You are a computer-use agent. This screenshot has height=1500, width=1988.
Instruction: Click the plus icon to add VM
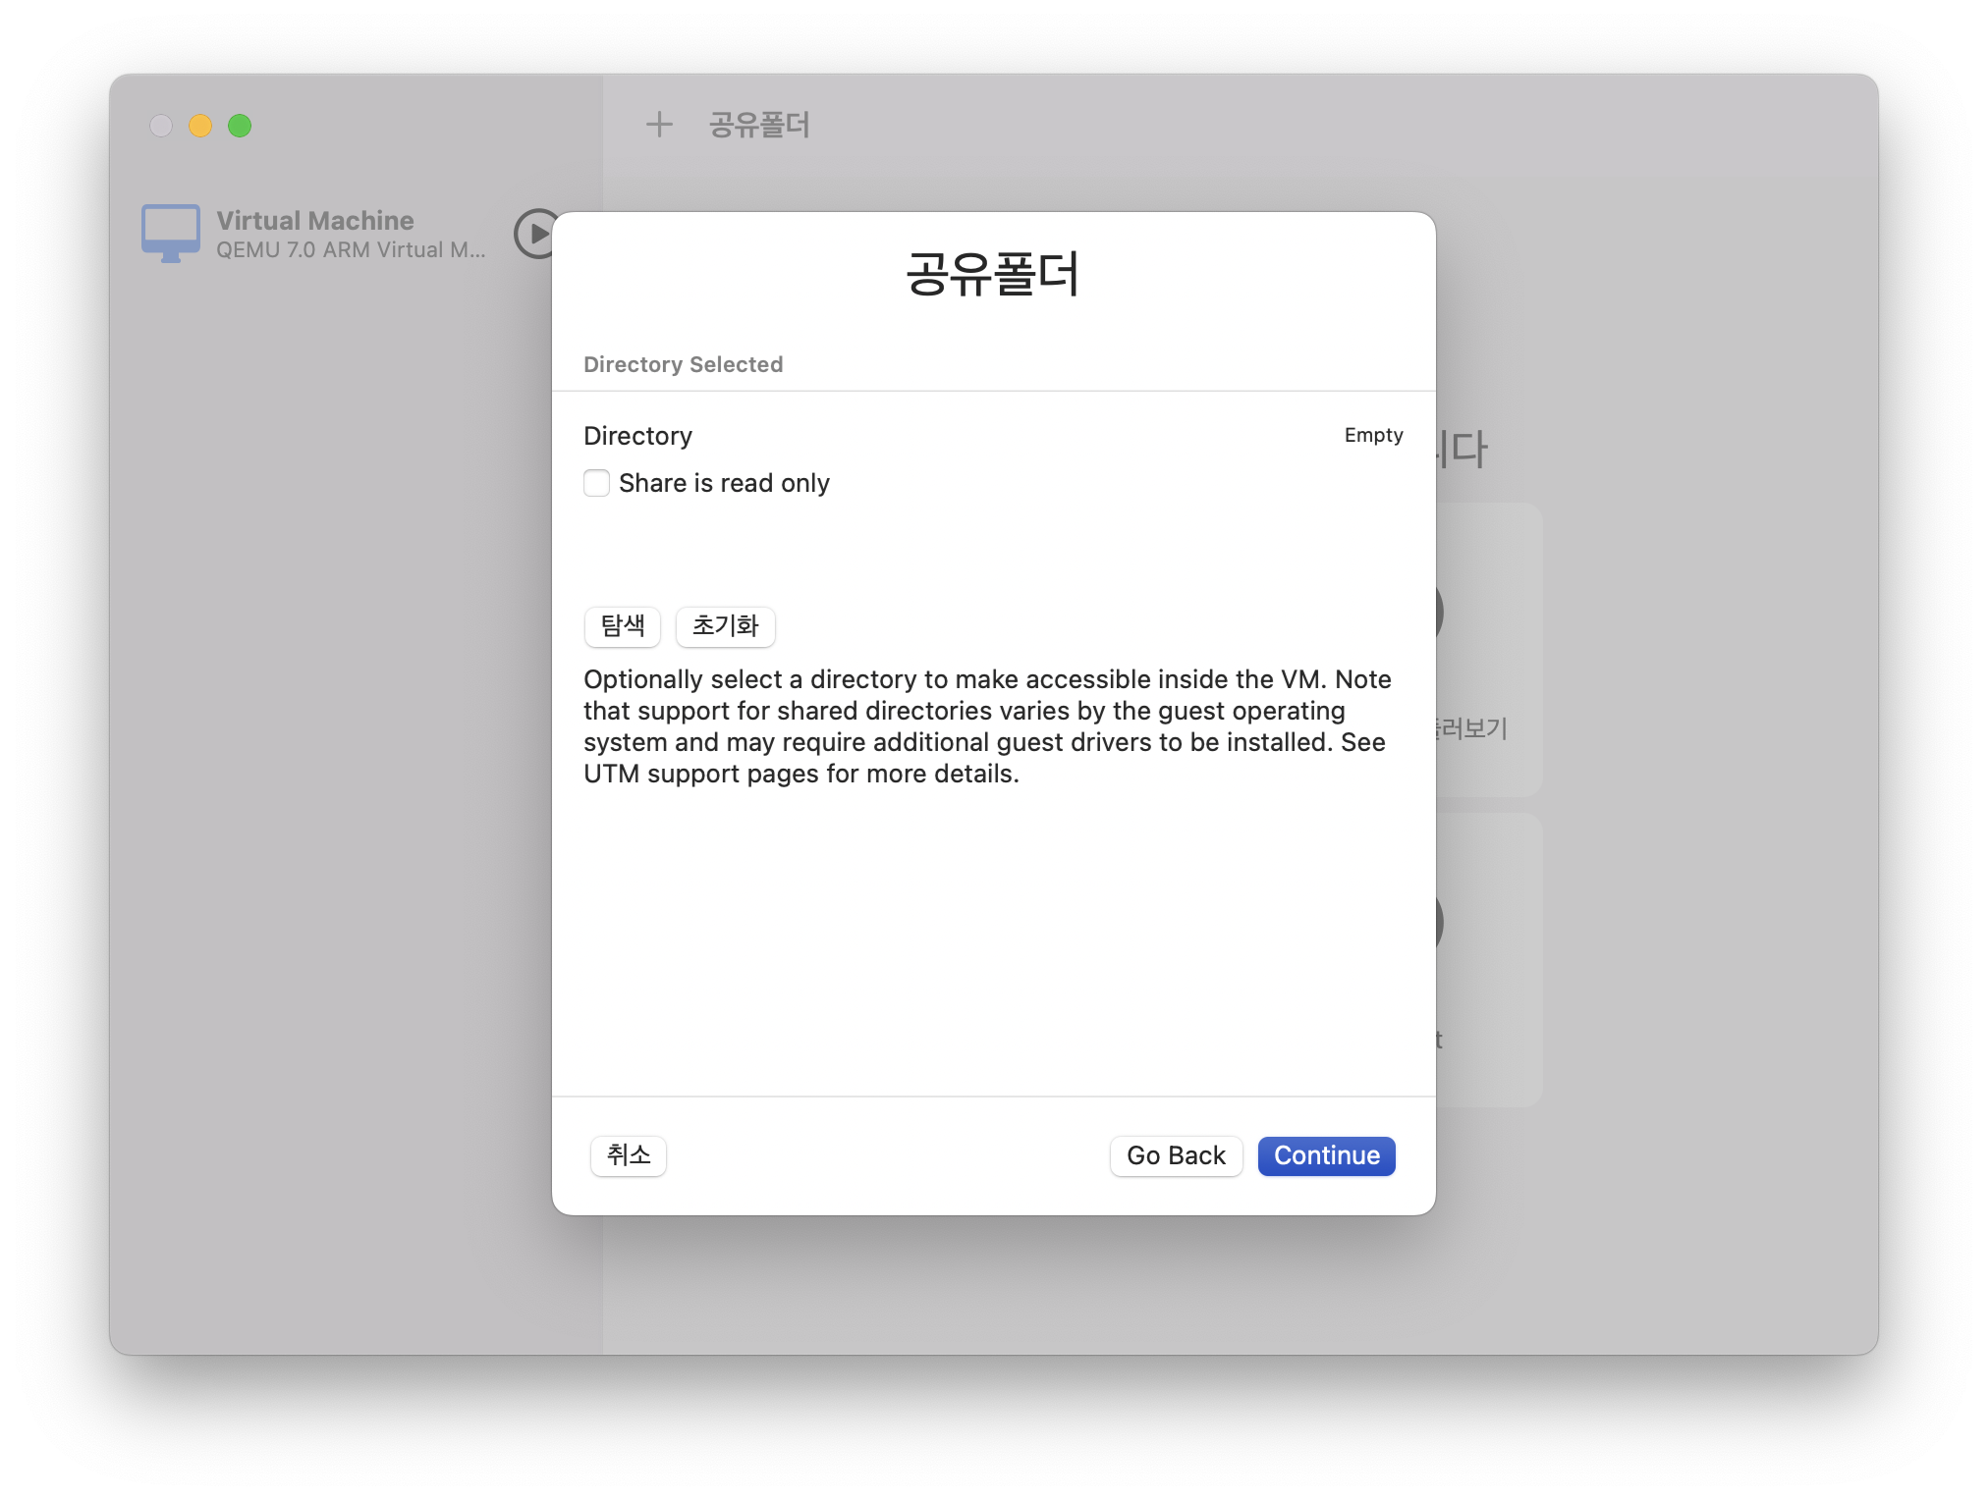(x=659, y=125)
